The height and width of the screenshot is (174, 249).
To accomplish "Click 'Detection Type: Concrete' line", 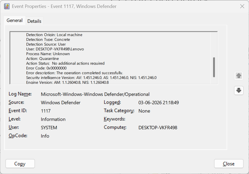I will tap(48, 39).
